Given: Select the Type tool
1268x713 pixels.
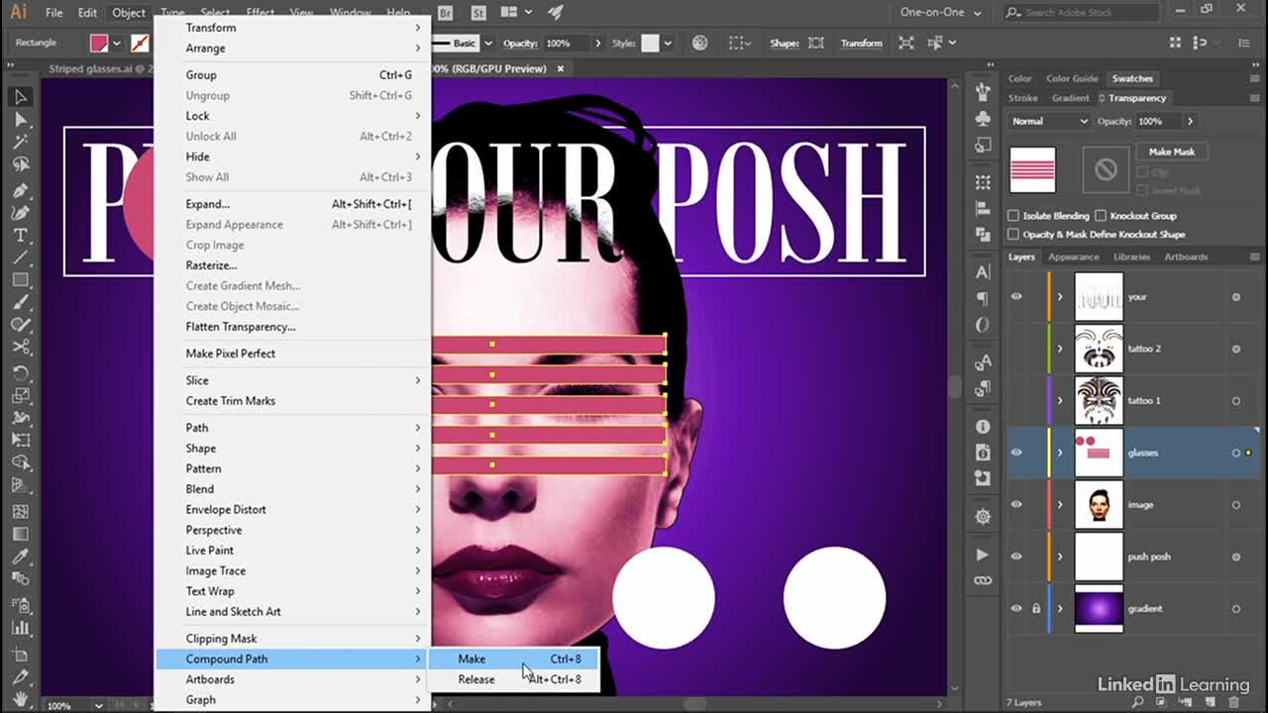Looking at the screenshot, I should [x=20, y=236].
